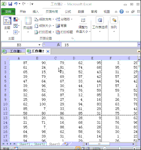Screen dimensions: 141x150
Task: Click the horizontal scrollbar right arrow
Action: [x=133, y=144]
